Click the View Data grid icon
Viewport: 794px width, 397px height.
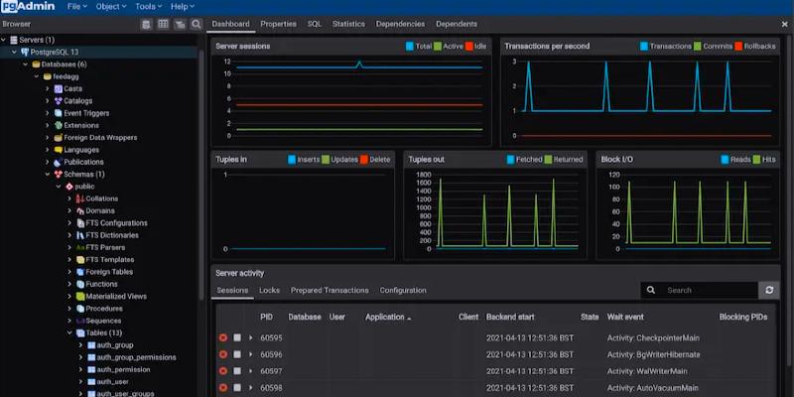pyautogui.click(x=162, y=24)
